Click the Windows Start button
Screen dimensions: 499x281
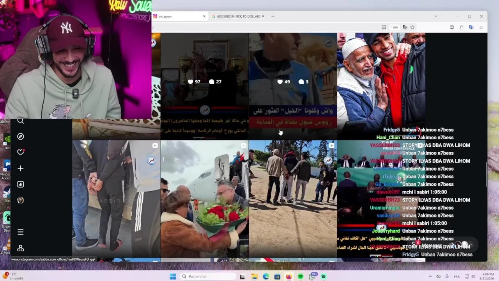pyautogui.click(x=173, y=276)
